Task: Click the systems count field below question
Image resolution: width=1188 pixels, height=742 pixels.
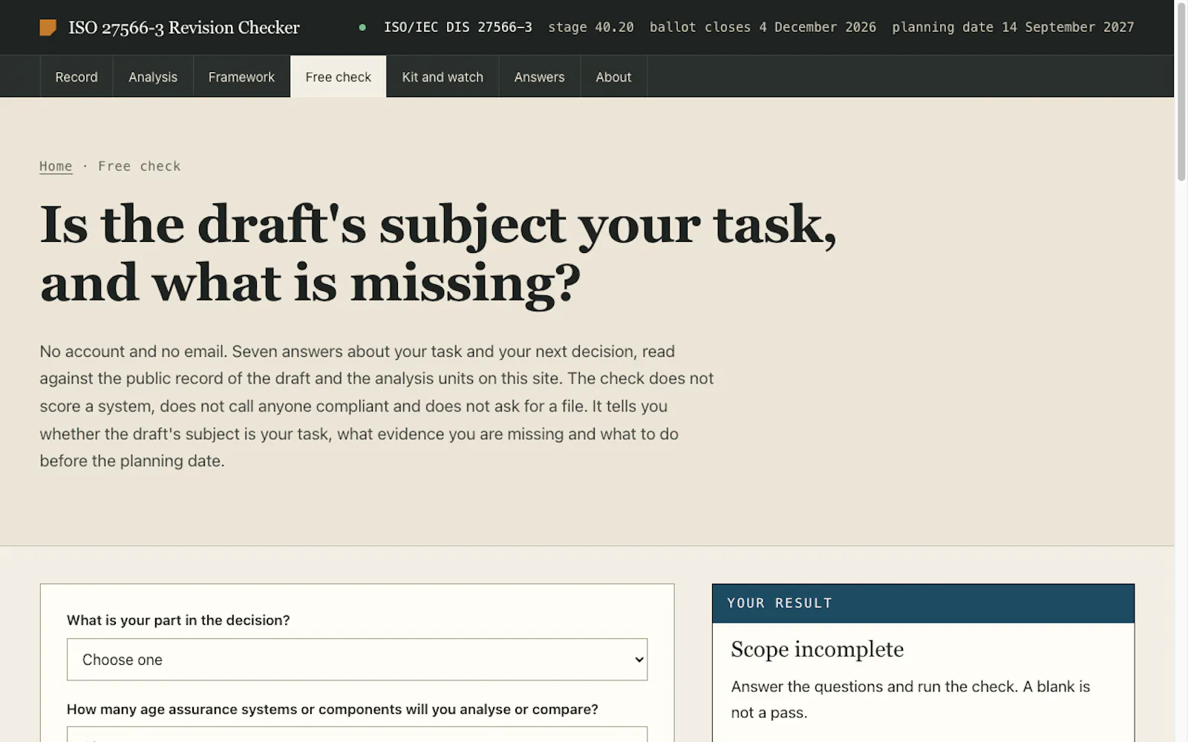Action: click(357, 734)
